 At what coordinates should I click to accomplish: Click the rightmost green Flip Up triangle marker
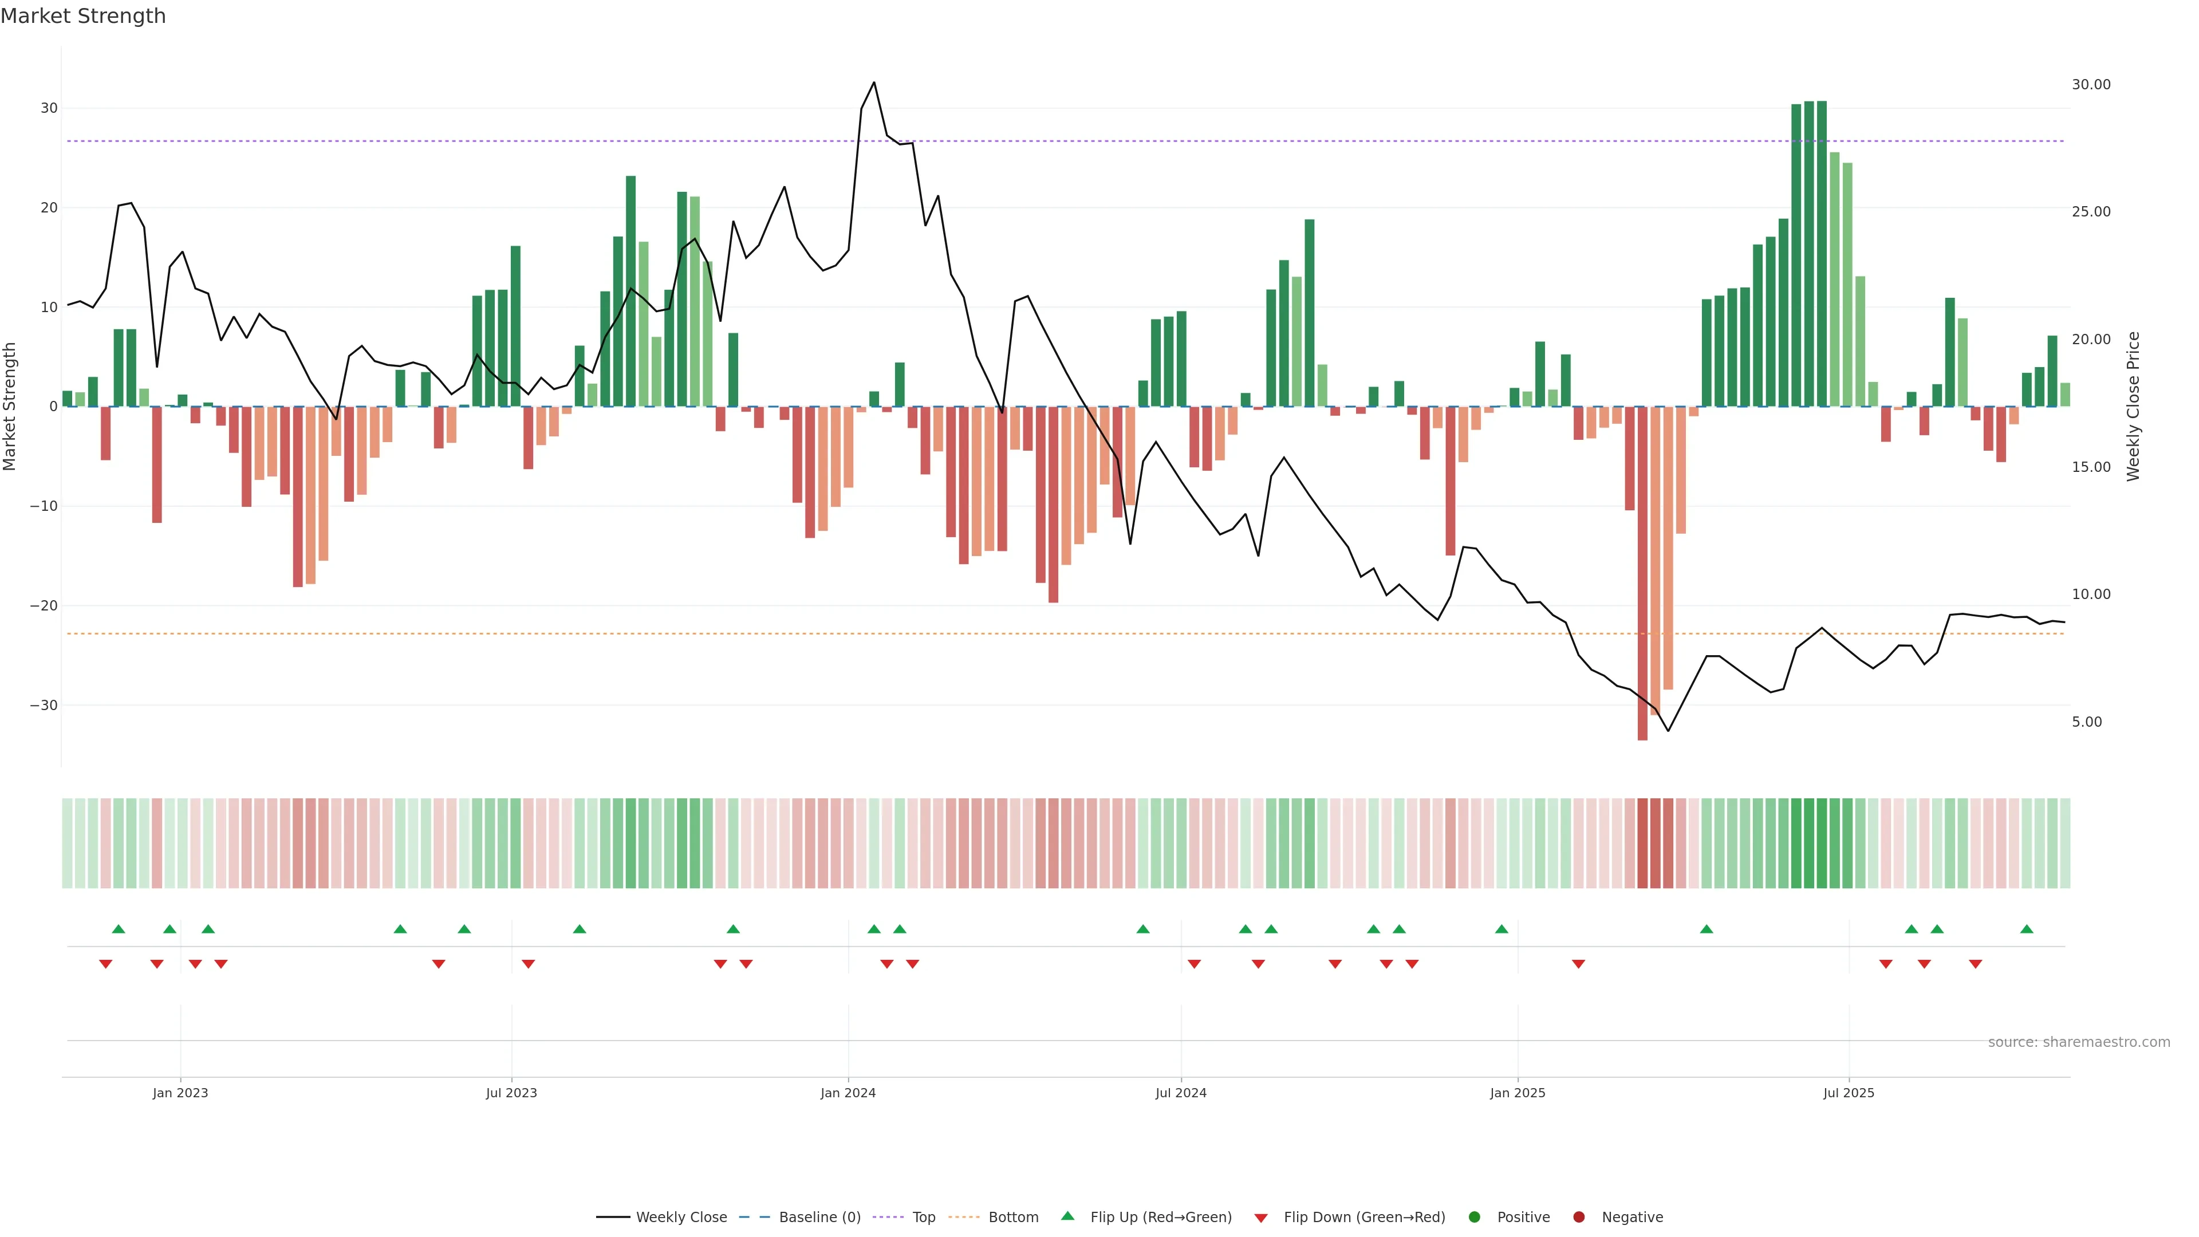click(x=2027, y=929)
